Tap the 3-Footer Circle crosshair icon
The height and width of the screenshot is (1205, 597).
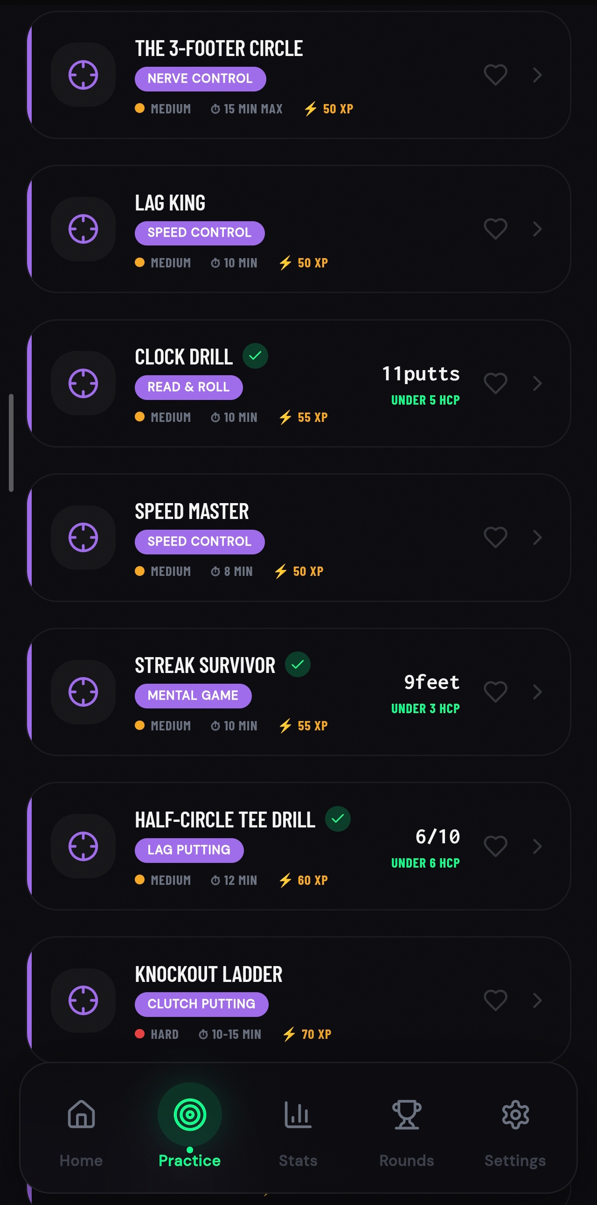point(83,75)
